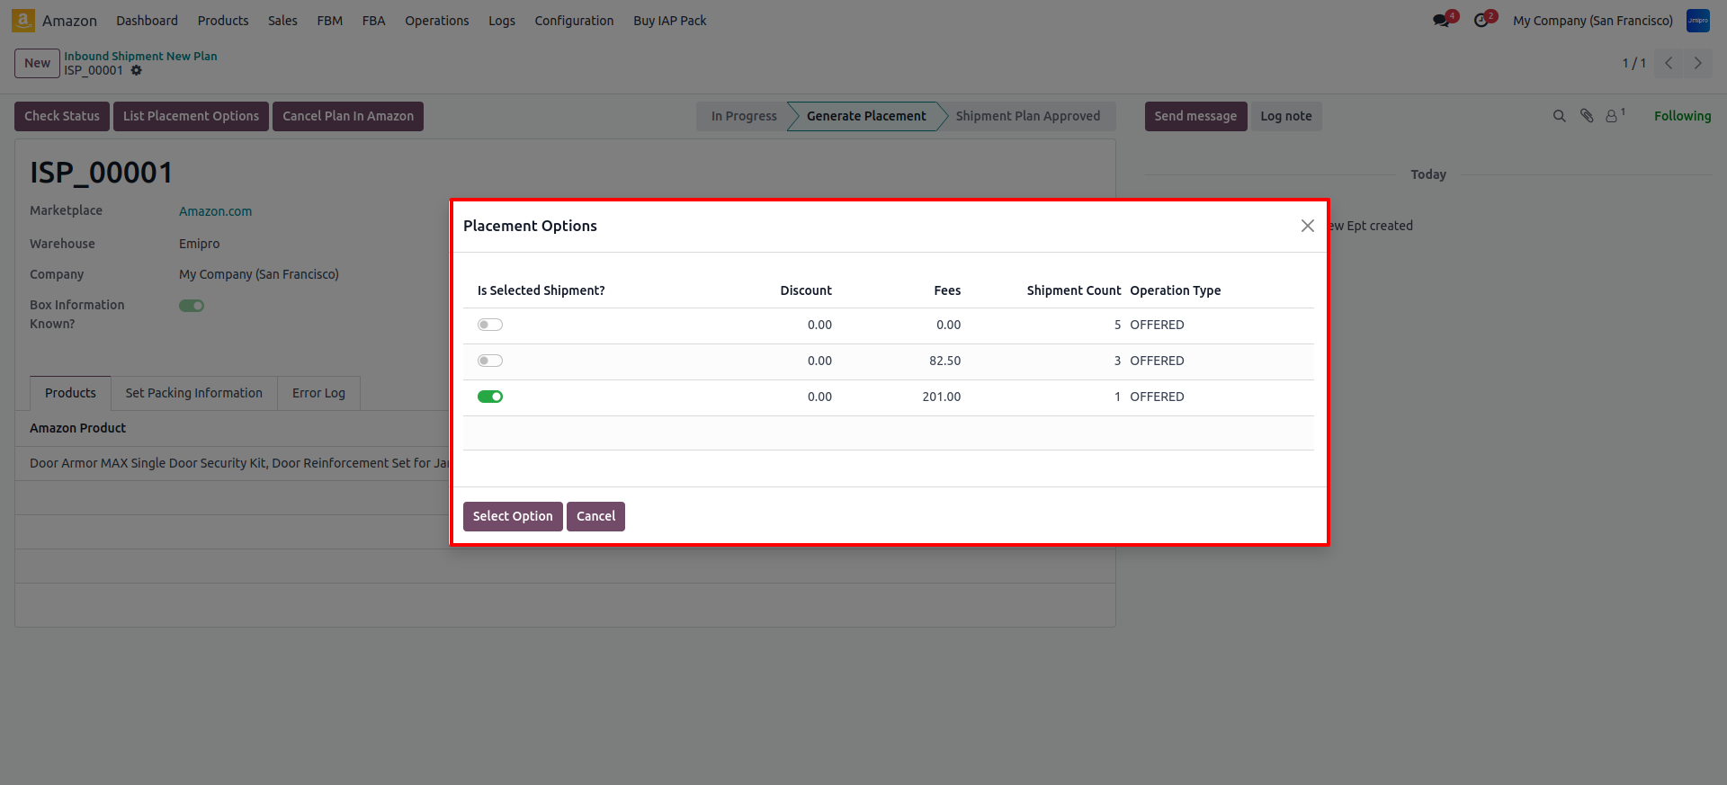The height and width of the screenshot is (785, 1727).
Task: Click the paperclip attachments icon
Action: click(x=1587, y=116)
